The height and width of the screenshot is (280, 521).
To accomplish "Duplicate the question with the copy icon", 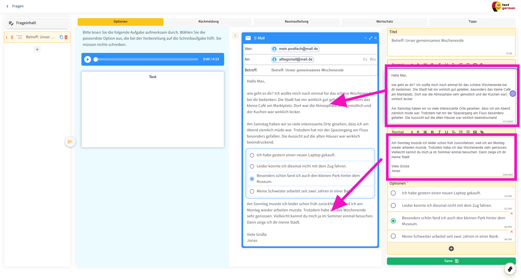I will point(61,37).
